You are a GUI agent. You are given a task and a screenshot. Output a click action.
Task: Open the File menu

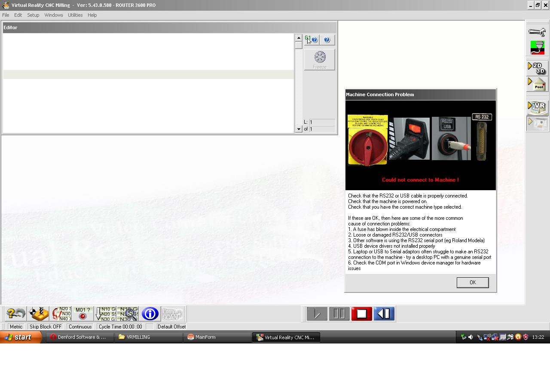click(x=6, y=15)
